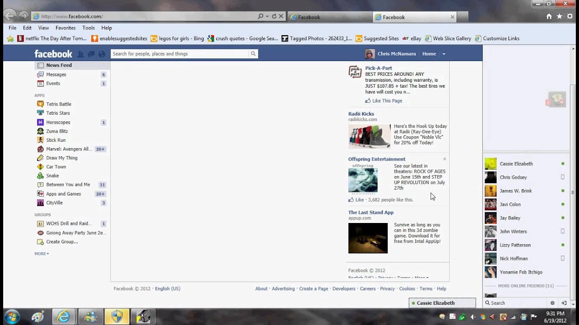579x325 pixels.
Task: Open chat options gear icon
Action: [x=552, y=303]
